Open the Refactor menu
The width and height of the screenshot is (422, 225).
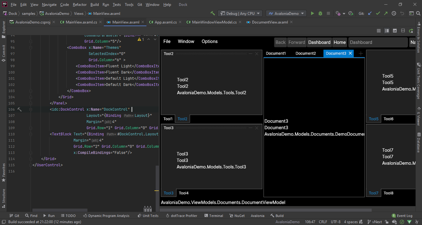click(79, 5)
